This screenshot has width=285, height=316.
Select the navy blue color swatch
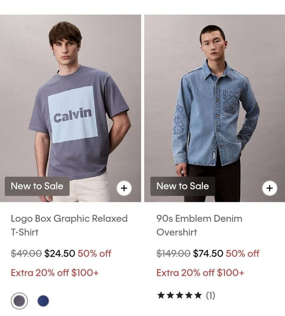click(x=43, y=301)
